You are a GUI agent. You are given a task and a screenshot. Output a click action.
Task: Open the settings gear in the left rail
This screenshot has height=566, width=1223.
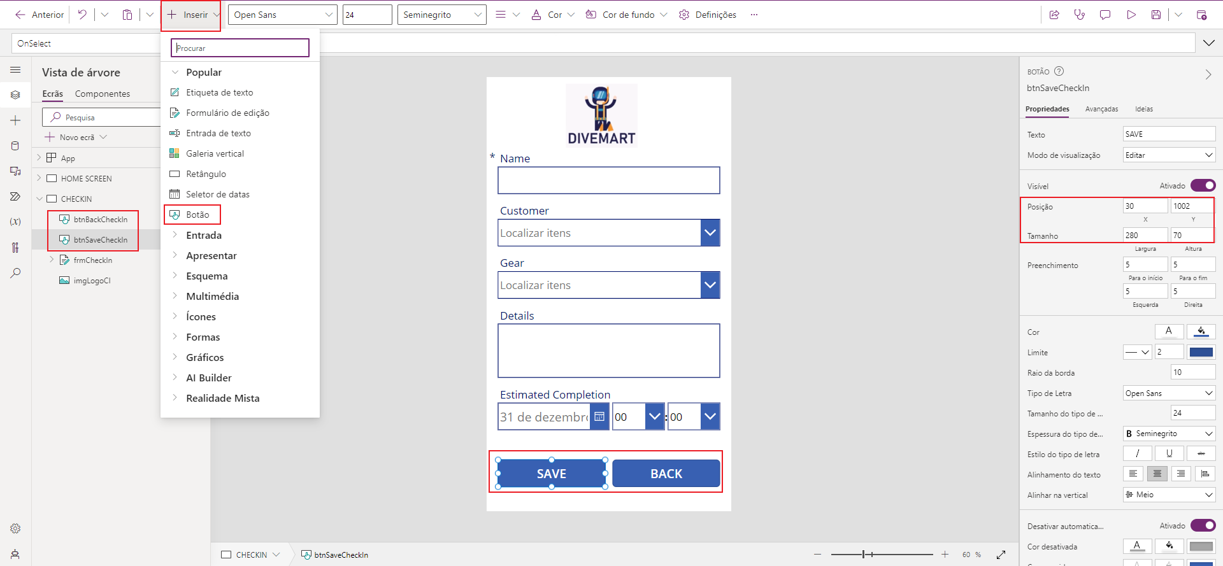15,528
